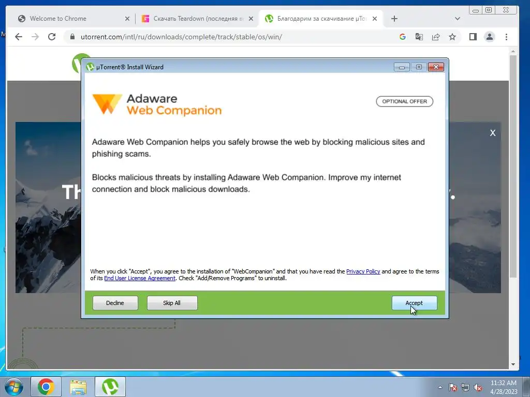Click the Skip All button

(172, 303)
